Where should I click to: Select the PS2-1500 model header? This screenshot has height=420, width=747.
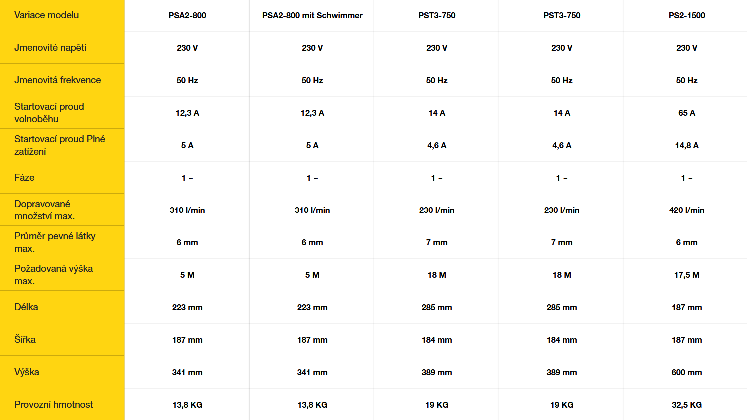pos(687,15)
